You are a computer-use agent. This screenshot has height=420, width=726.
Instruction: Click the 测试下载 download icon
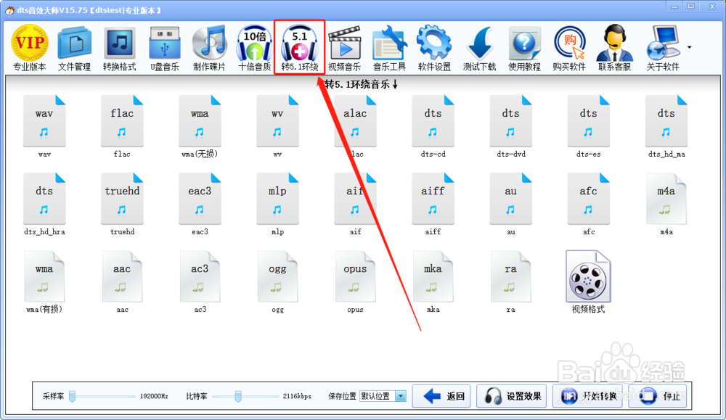(x=479, y=48)
